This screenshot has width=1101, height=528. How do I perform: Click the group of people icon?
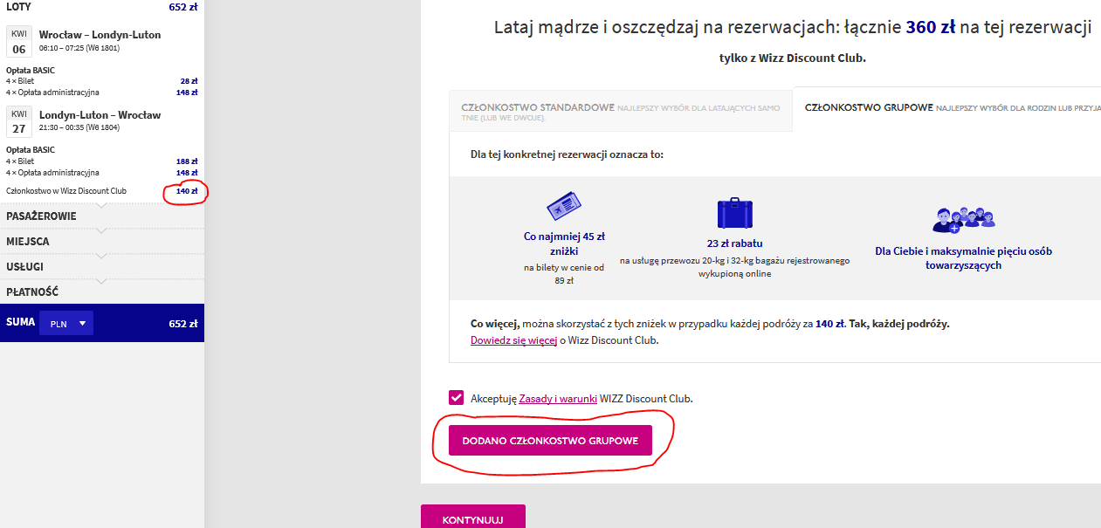tap(964, 219)
